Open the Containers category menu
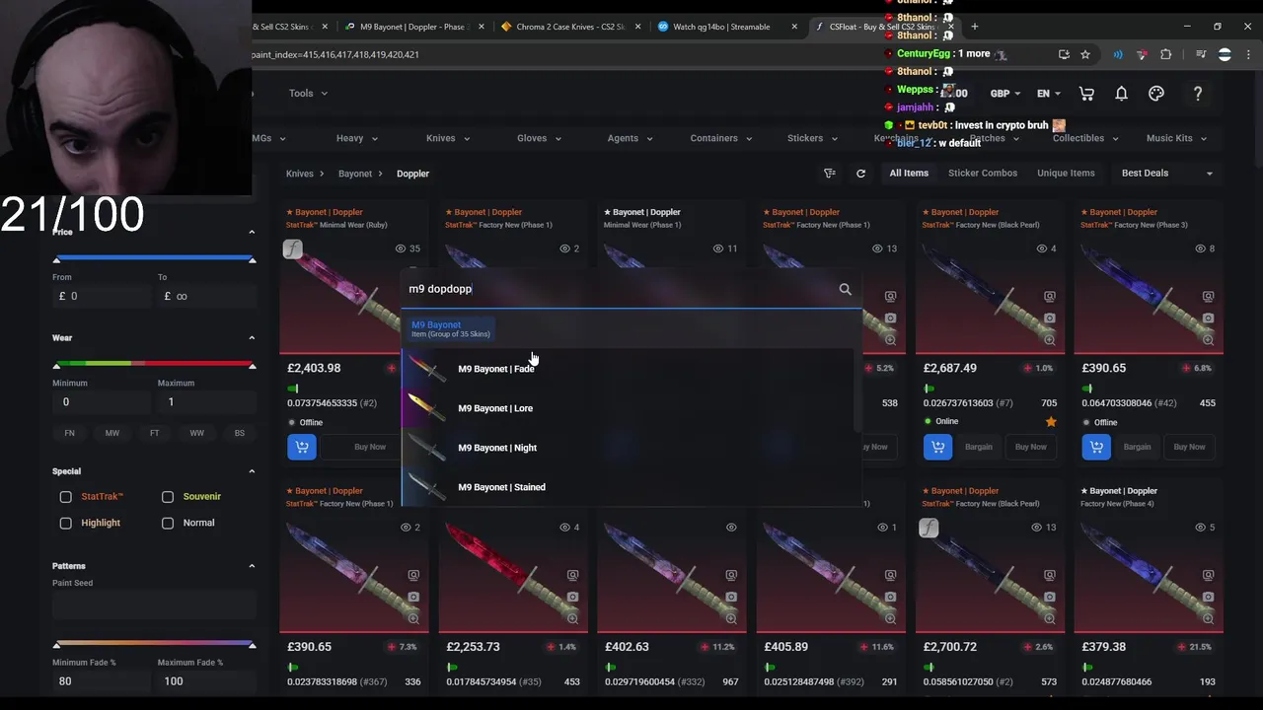Image resolution: width=1263 pixels, height=710 pixels. click(720, 138)
